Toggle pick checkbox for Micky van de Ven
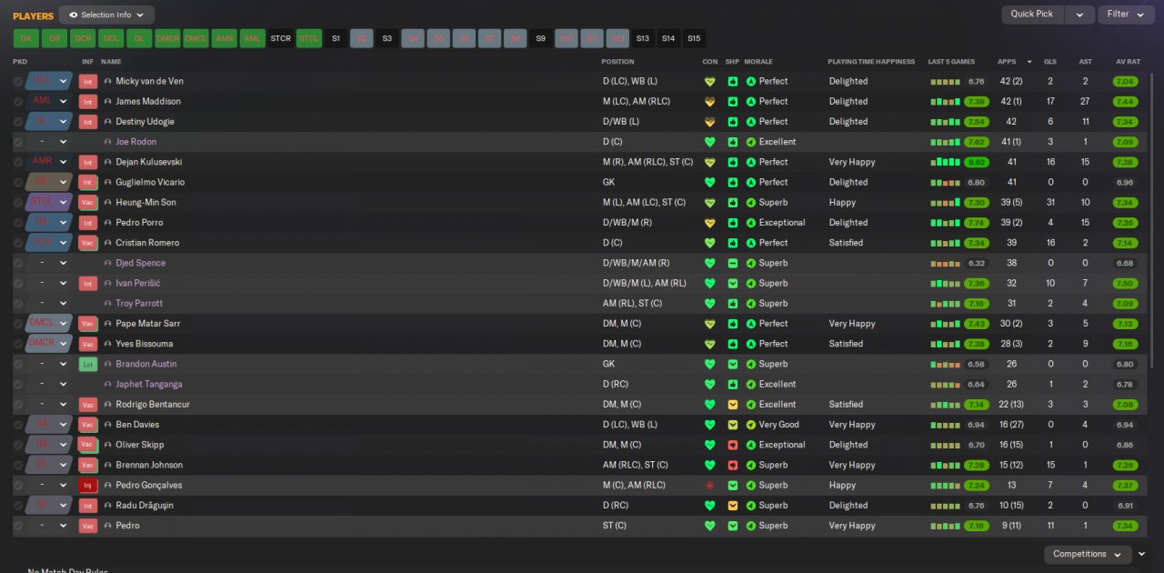 click(18, 82)
